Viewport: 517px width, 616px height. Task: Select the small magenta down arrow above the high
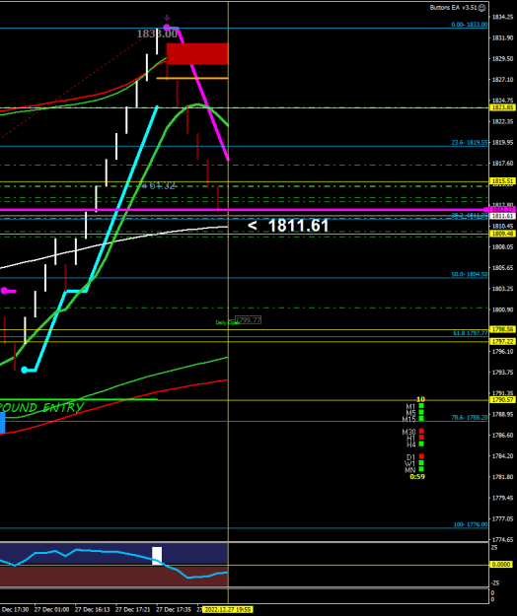[x=167, y=18]
